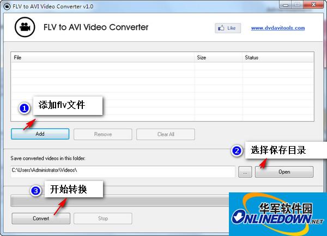
Task: Click the Stop button
Action: pos(103,219)
